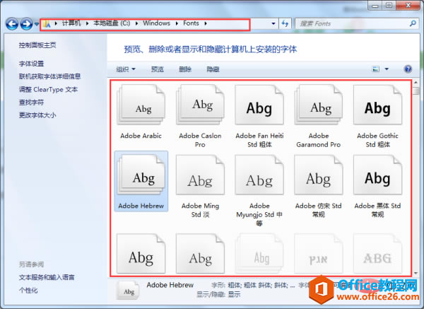Image resolution: width=424 pixels, height=309 pixels.
Task: Click the 显示/隐藏: 显示 status text
Action: [x=218, y=294]
